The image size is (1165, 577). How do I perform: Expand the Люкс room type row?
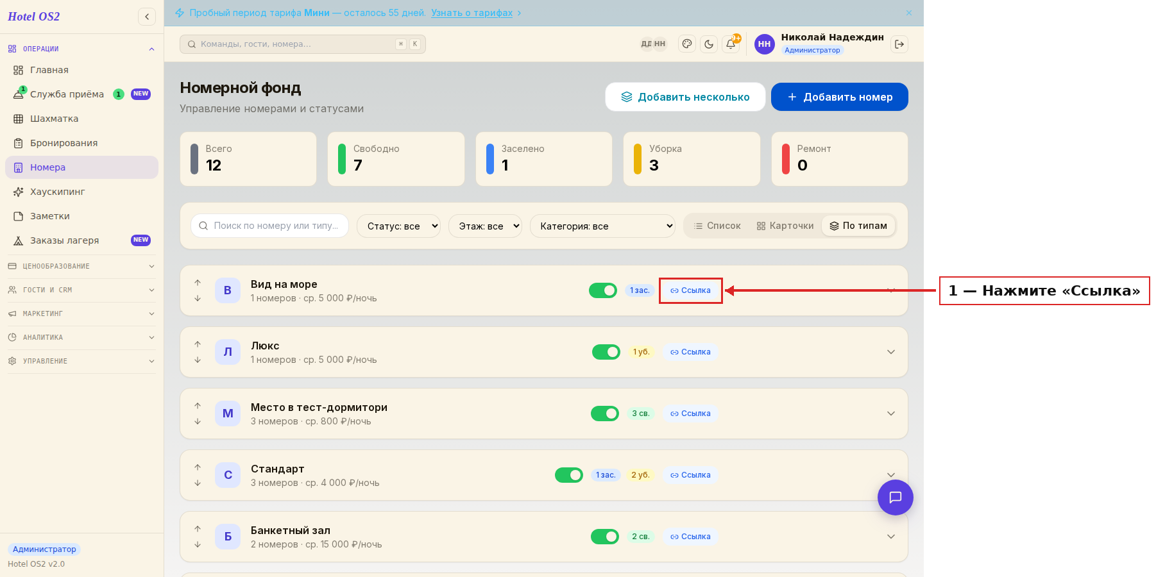(891, 352)
